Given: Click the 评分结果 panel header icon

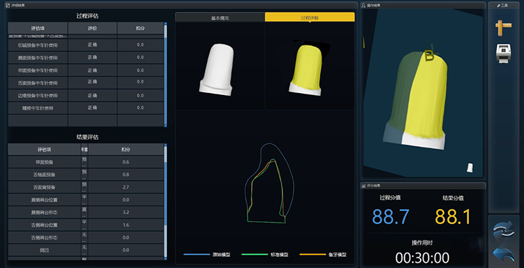Looking at the screenshot, I should (x=364, y=186).
